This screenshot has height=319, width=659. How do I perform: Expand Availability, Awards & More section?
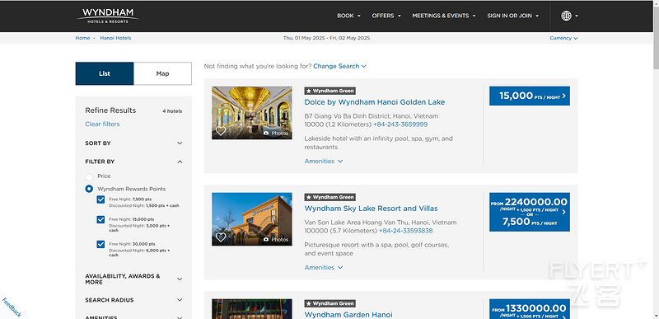point(133,279)
